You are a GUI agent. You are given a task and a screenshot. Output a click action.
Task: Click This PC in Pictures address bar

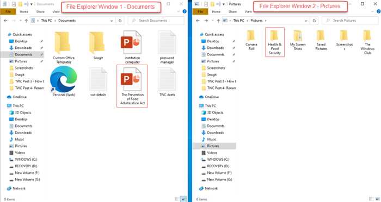(x=238, y=21)
